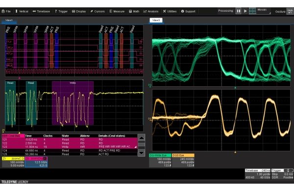Select decode table row 124
The height and width of the screenshot is (191, 294).
pos(70,150)
